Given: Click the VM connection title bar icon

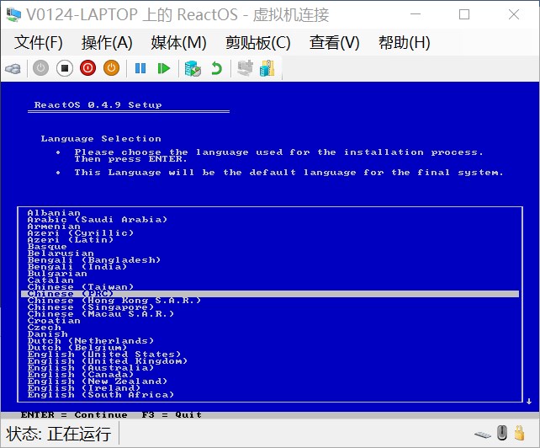Looking at the screenshot, I should click(13, 14).
